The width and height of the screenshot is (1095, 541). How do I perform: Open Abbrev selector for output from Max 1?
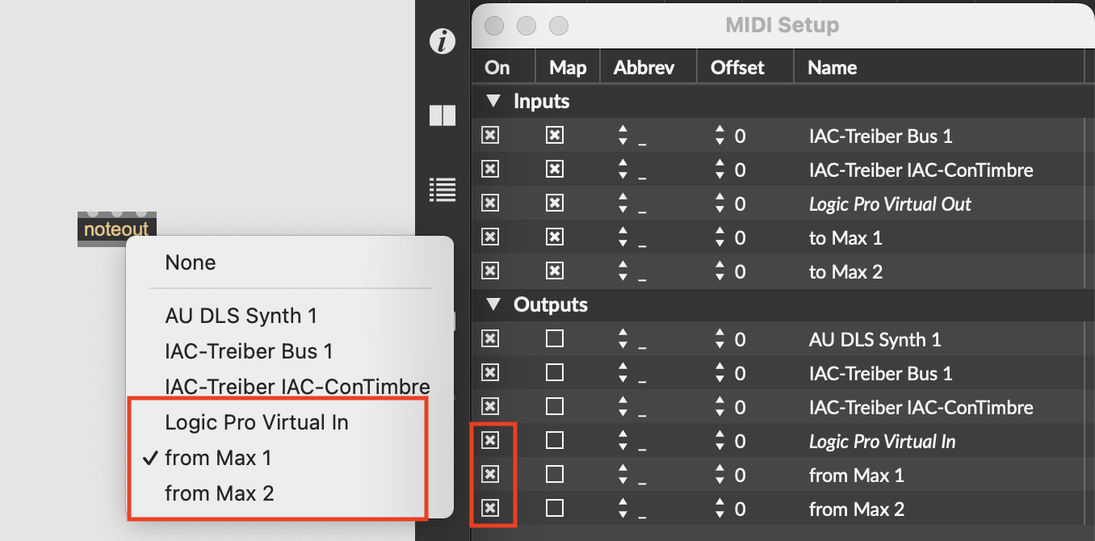click(x=623, y=475)
